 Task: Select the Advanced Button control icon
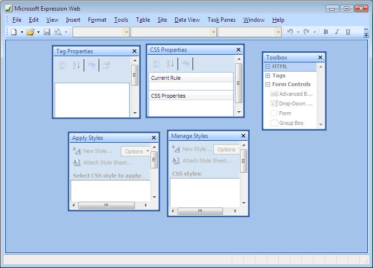tap(274, 94)
